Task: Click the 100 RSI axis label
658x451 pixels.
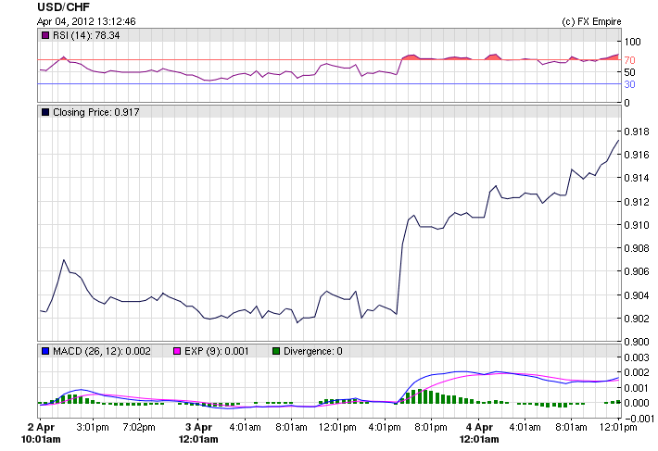Action: 632,42
